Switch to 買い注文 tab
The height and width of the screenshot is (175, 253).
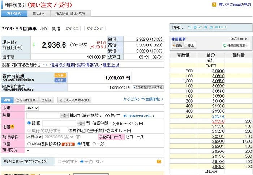[14, 13]
